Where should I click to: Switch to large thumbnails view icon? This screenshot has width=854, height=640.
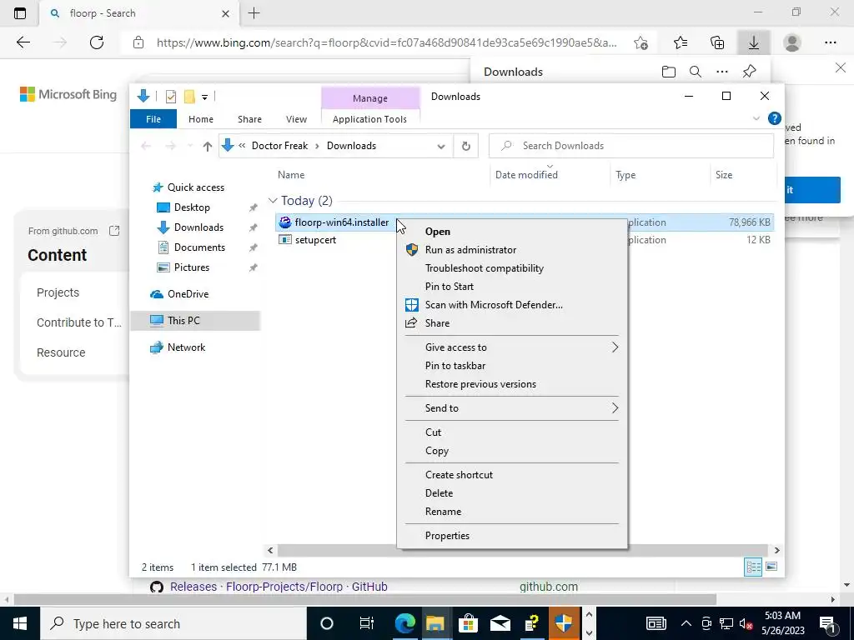point(771,567)
